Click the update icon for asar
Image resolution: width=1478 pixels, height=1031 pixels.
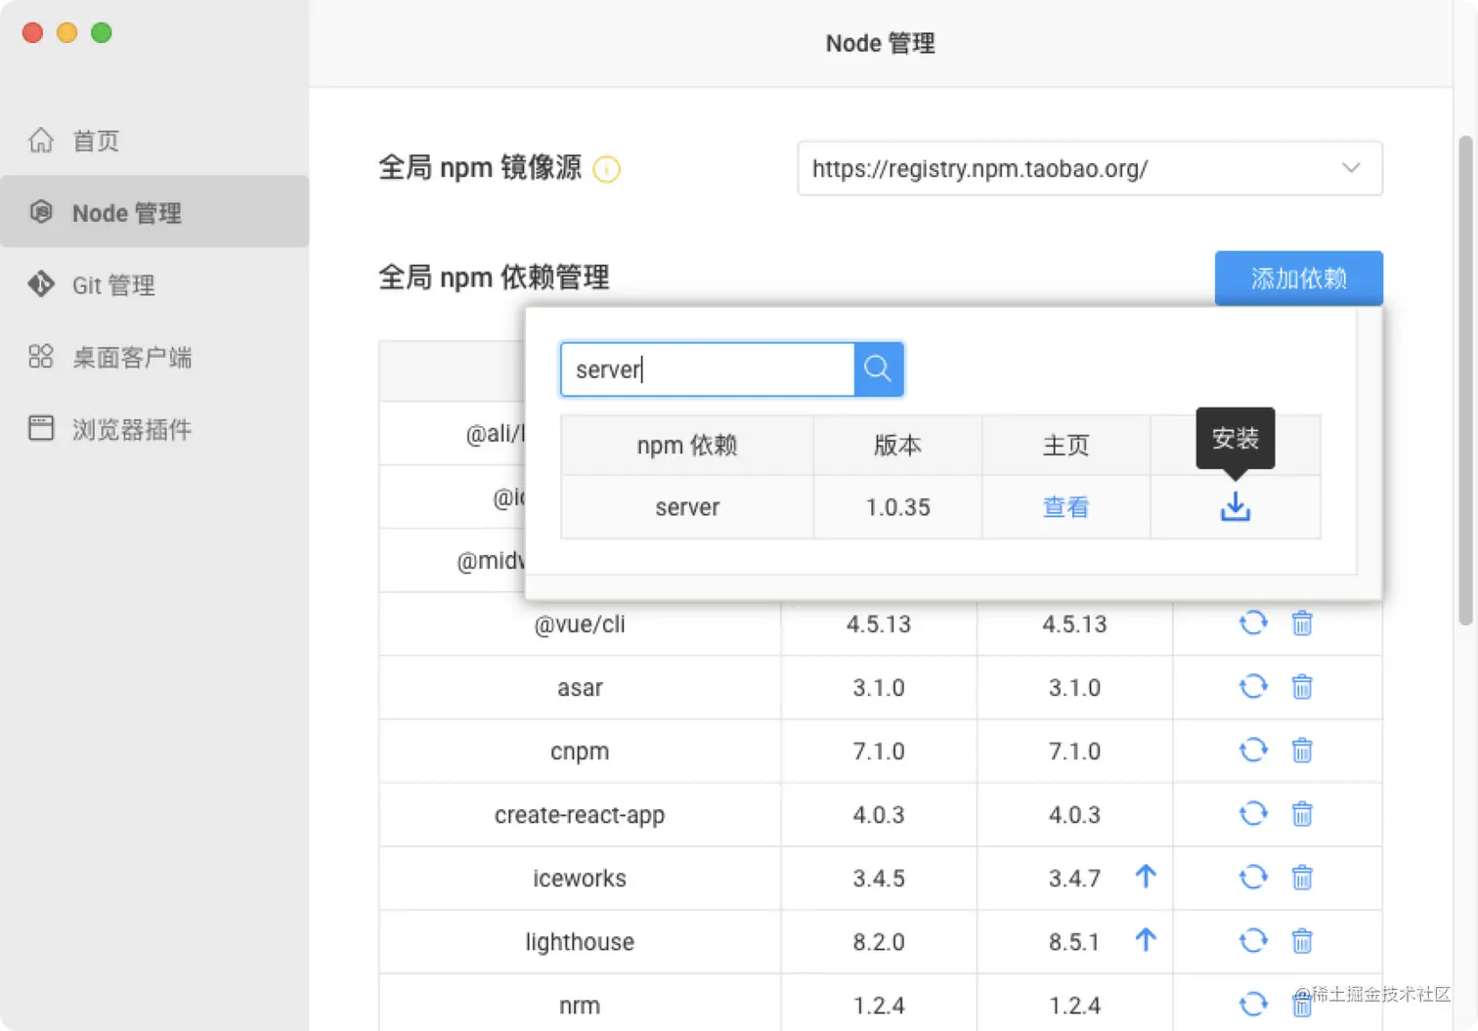[1253, 686]
